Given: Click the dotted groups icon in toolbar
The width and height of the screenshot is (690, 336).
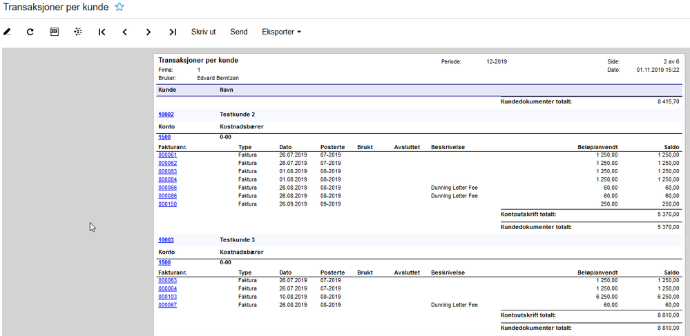Looking at the screenshot, I should [x=78, y=32].
